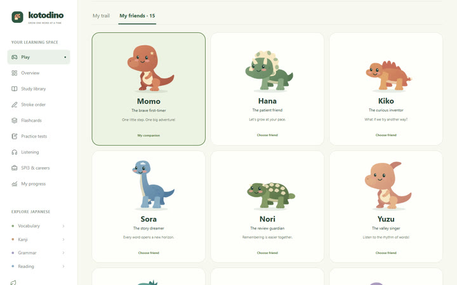Expand the Vocabulary chevron

click(63, 226)
